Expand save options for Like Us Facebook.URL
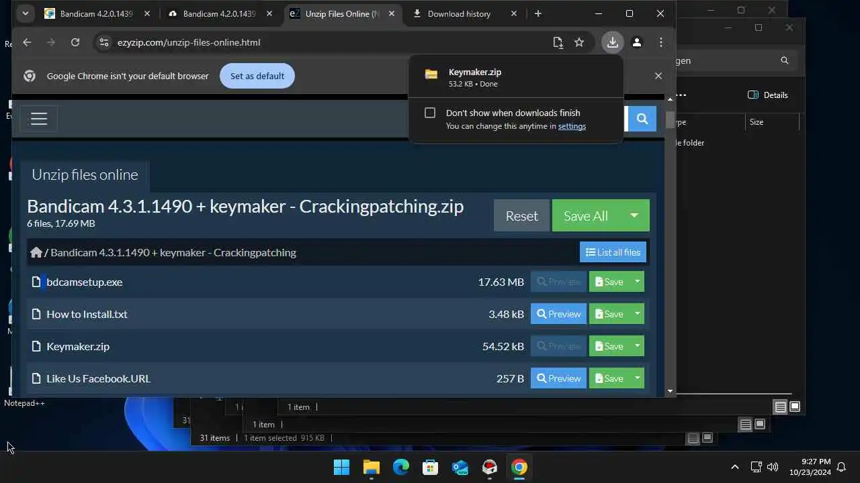The height and width of the screenshot is (483, 860). tap(637, 378)
